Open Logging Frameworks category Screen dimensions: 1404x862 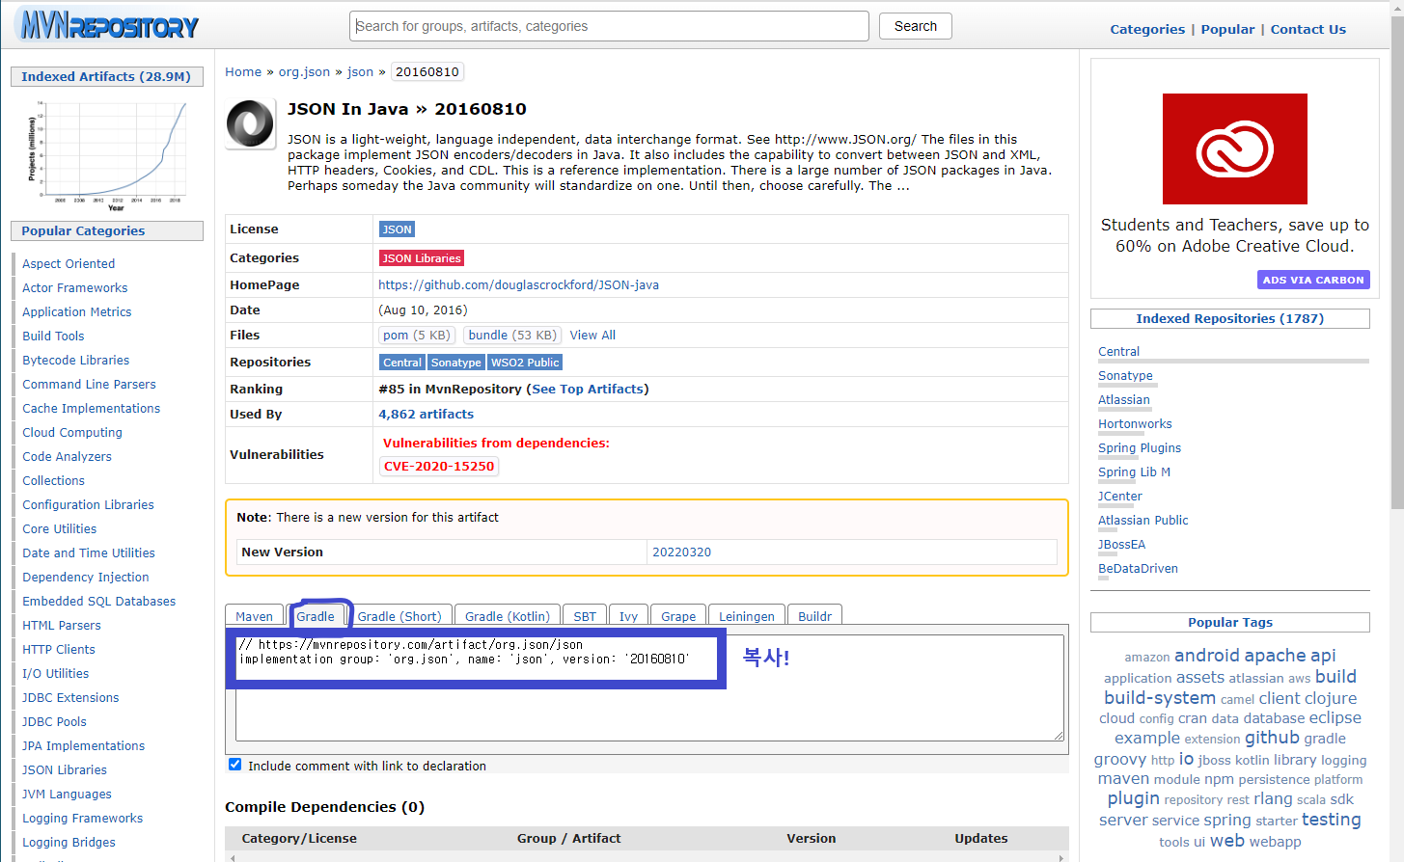[x=83, y=818]
